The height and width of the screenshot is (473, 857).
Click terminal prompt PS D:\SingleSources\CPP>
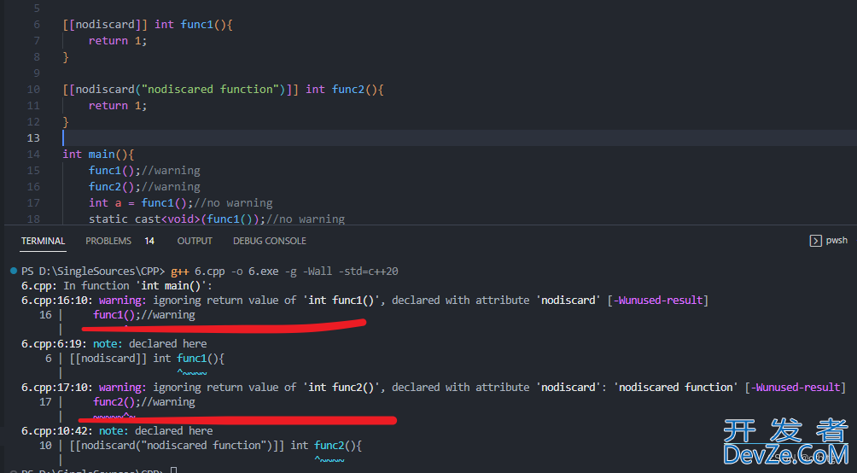coord(93,272)
